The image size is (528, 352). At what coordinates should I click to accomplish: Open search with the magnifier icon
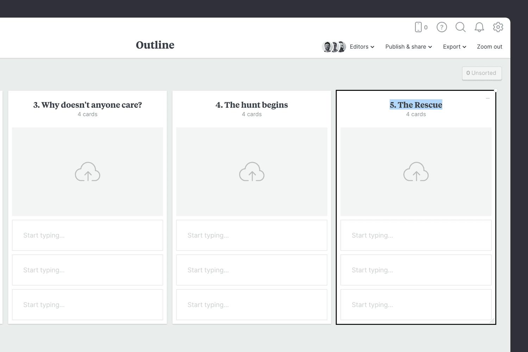coord(460,27)
